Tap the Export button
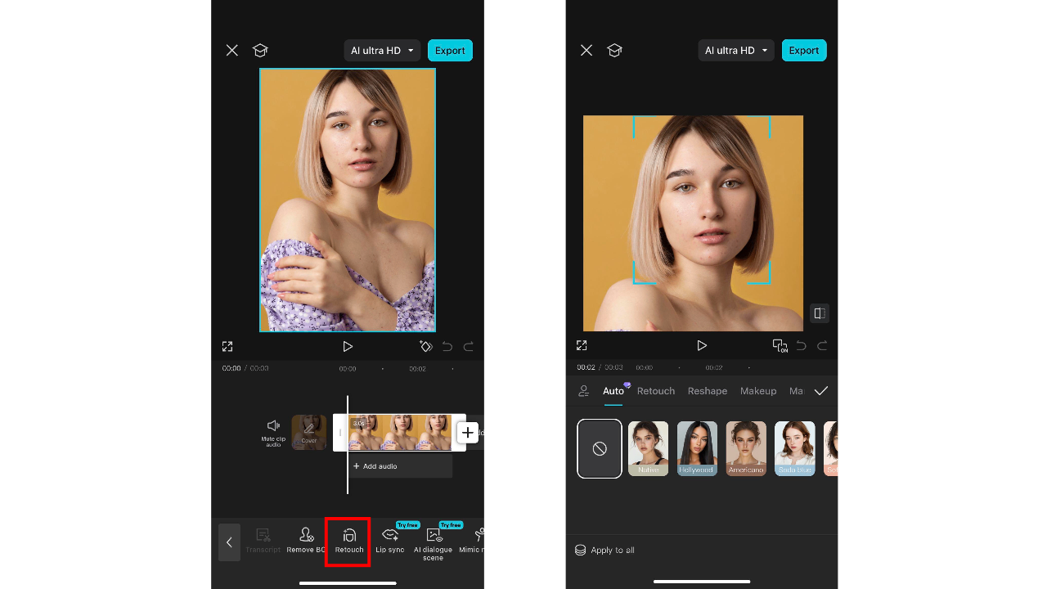The image size is (1047, 589). pyautogui.click(x=450, y=50)
